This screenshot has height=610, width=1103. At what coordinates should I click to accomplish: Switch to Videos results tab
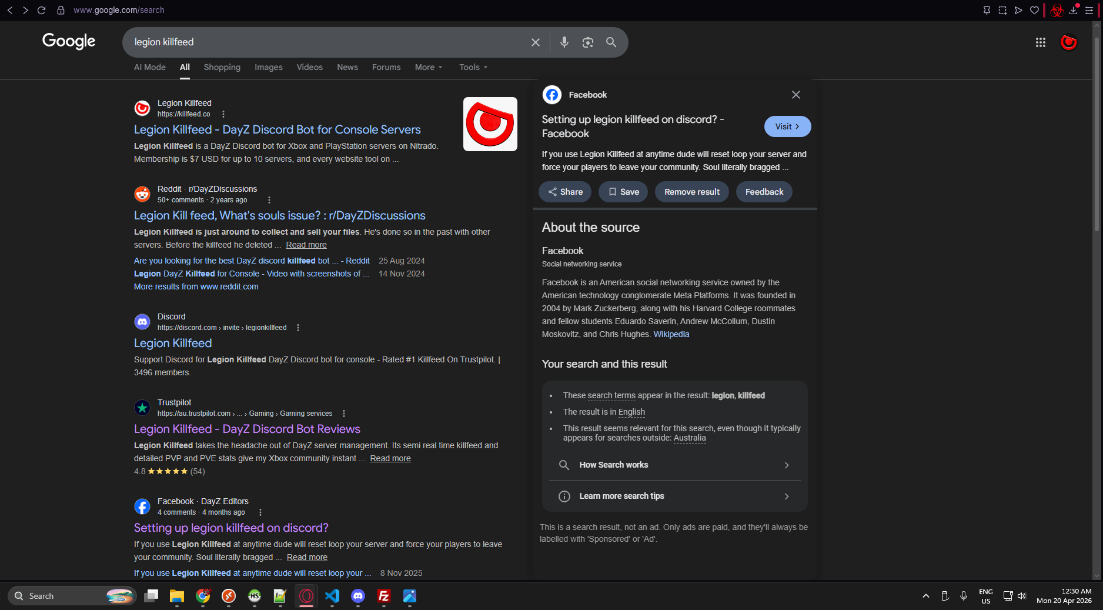310,67
